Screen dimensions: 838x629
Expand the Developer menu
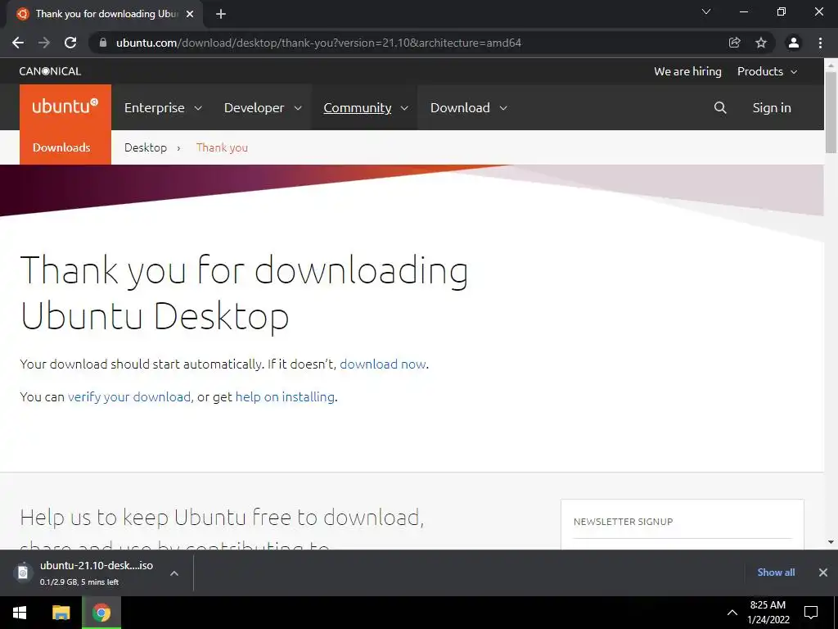pos(263,107)
